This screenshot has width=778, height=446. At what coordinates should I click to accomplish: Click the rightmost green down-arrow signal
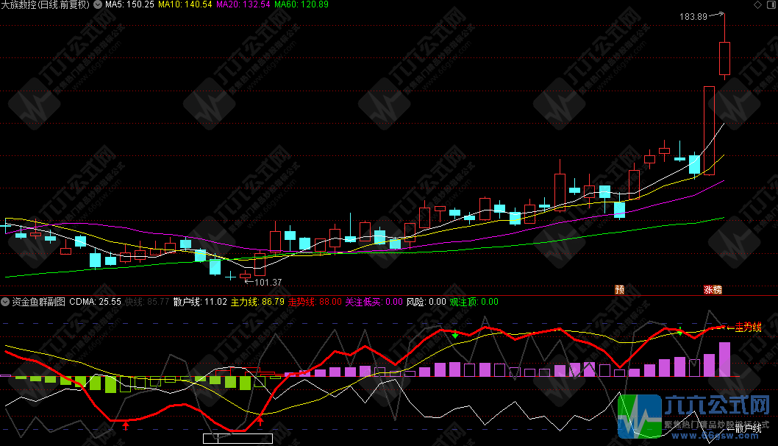[x=679, y=331]
